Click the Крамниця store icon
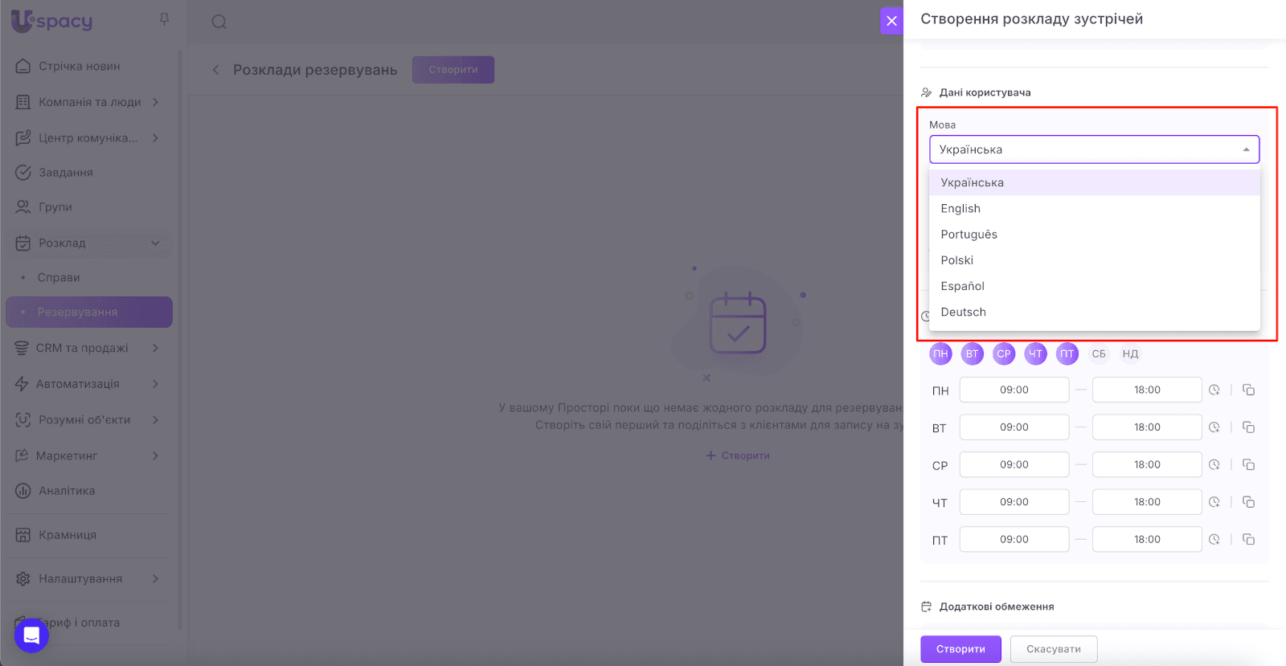Viewport: 1286px width, 666px height. click(x=23, y=534)
